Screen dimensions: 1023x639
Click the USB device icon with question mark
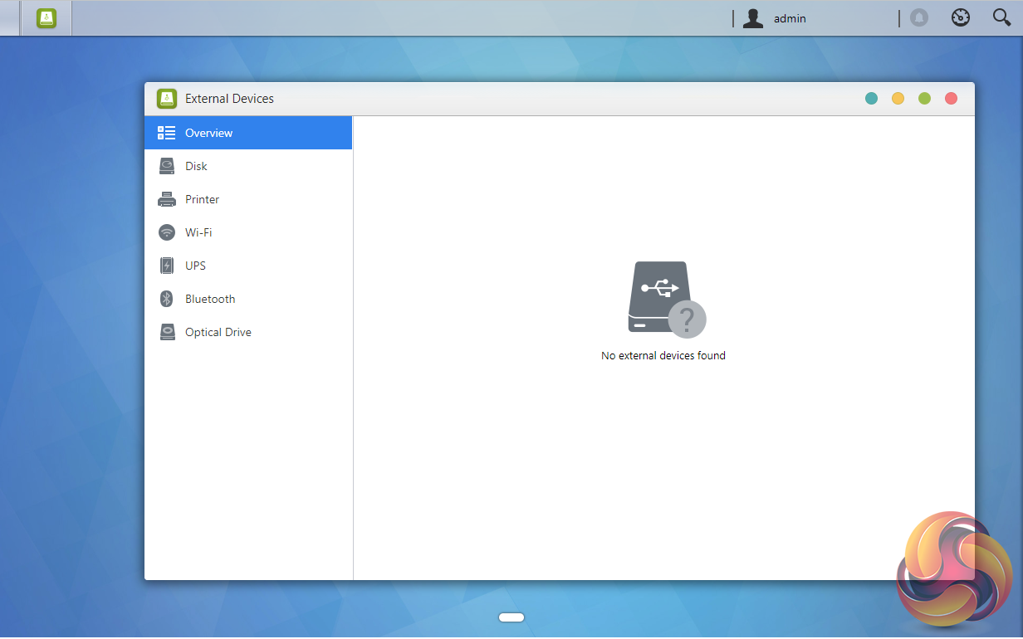664,299
